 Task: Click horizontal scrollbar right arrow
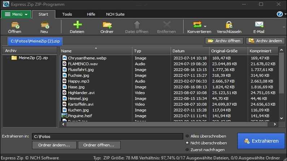[275, 124]
